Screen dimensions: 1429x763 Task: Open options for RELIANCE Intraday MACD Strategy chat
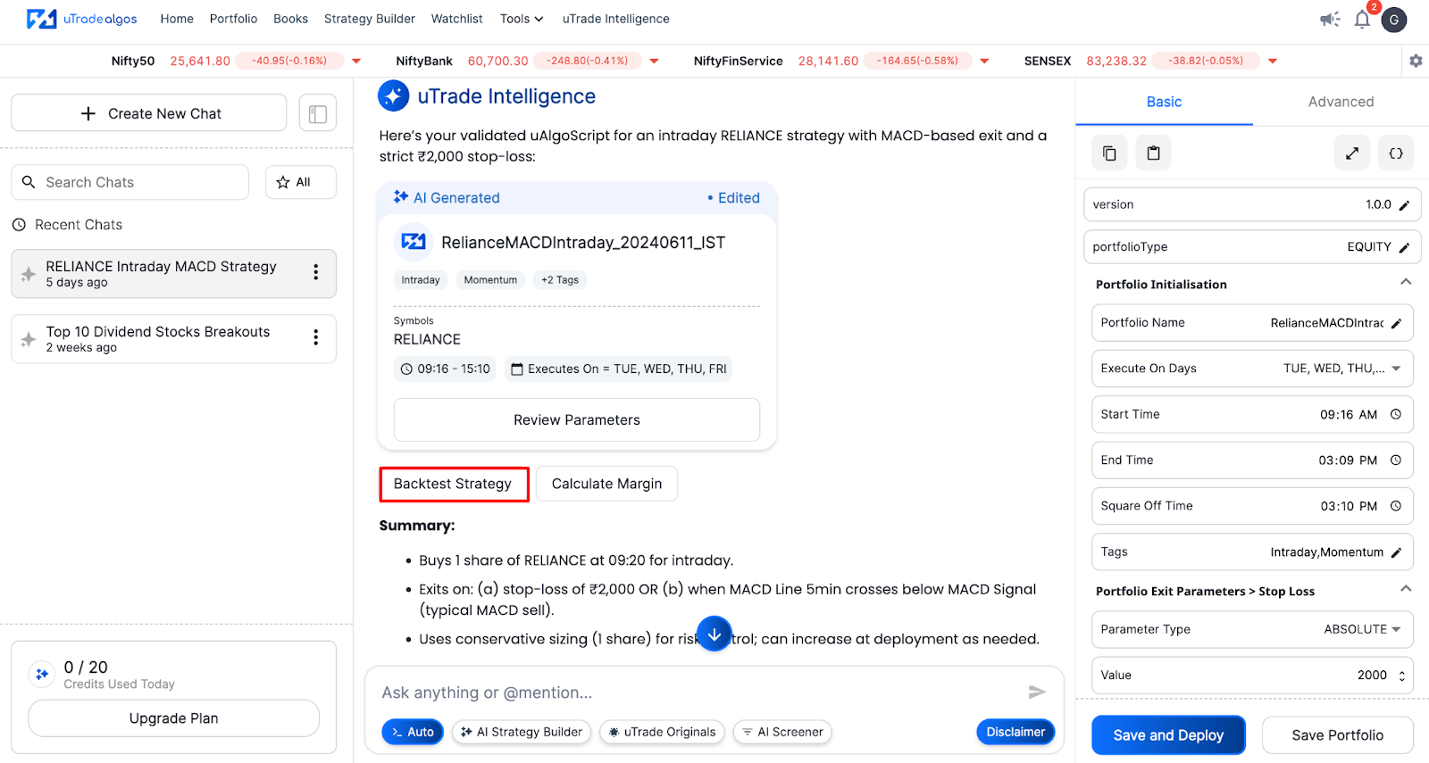(x=315, y=273)
